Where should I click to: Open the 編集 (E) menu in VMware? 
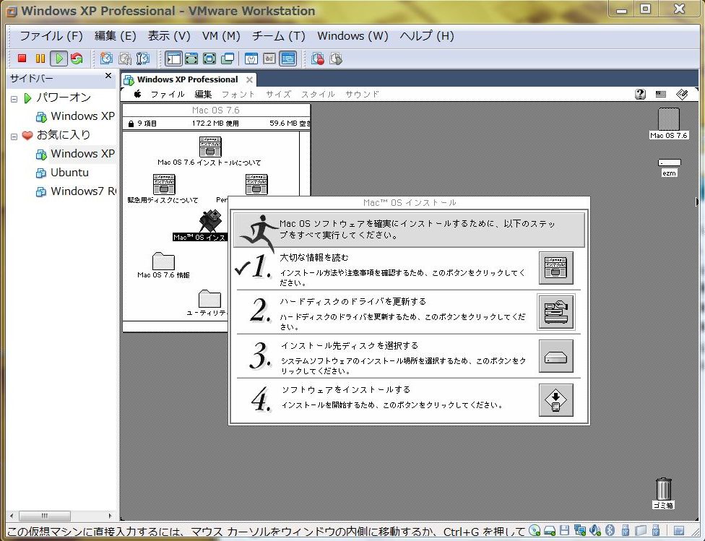[x=116, y=36]
